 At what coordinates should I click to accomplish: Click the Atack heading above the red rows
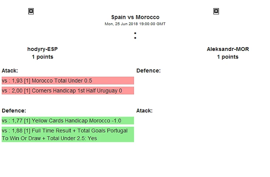10,70
